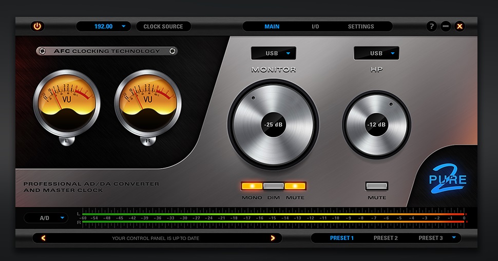This screenshot has width=498, height=261.
Task: Click the orange power button icon
Action: 37,26
